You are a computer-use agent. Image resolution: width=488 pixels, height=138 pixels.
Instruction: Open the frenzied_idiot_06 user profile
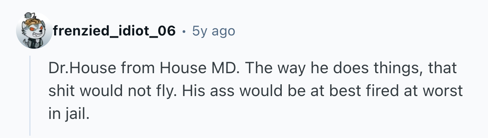click(115, 31)
